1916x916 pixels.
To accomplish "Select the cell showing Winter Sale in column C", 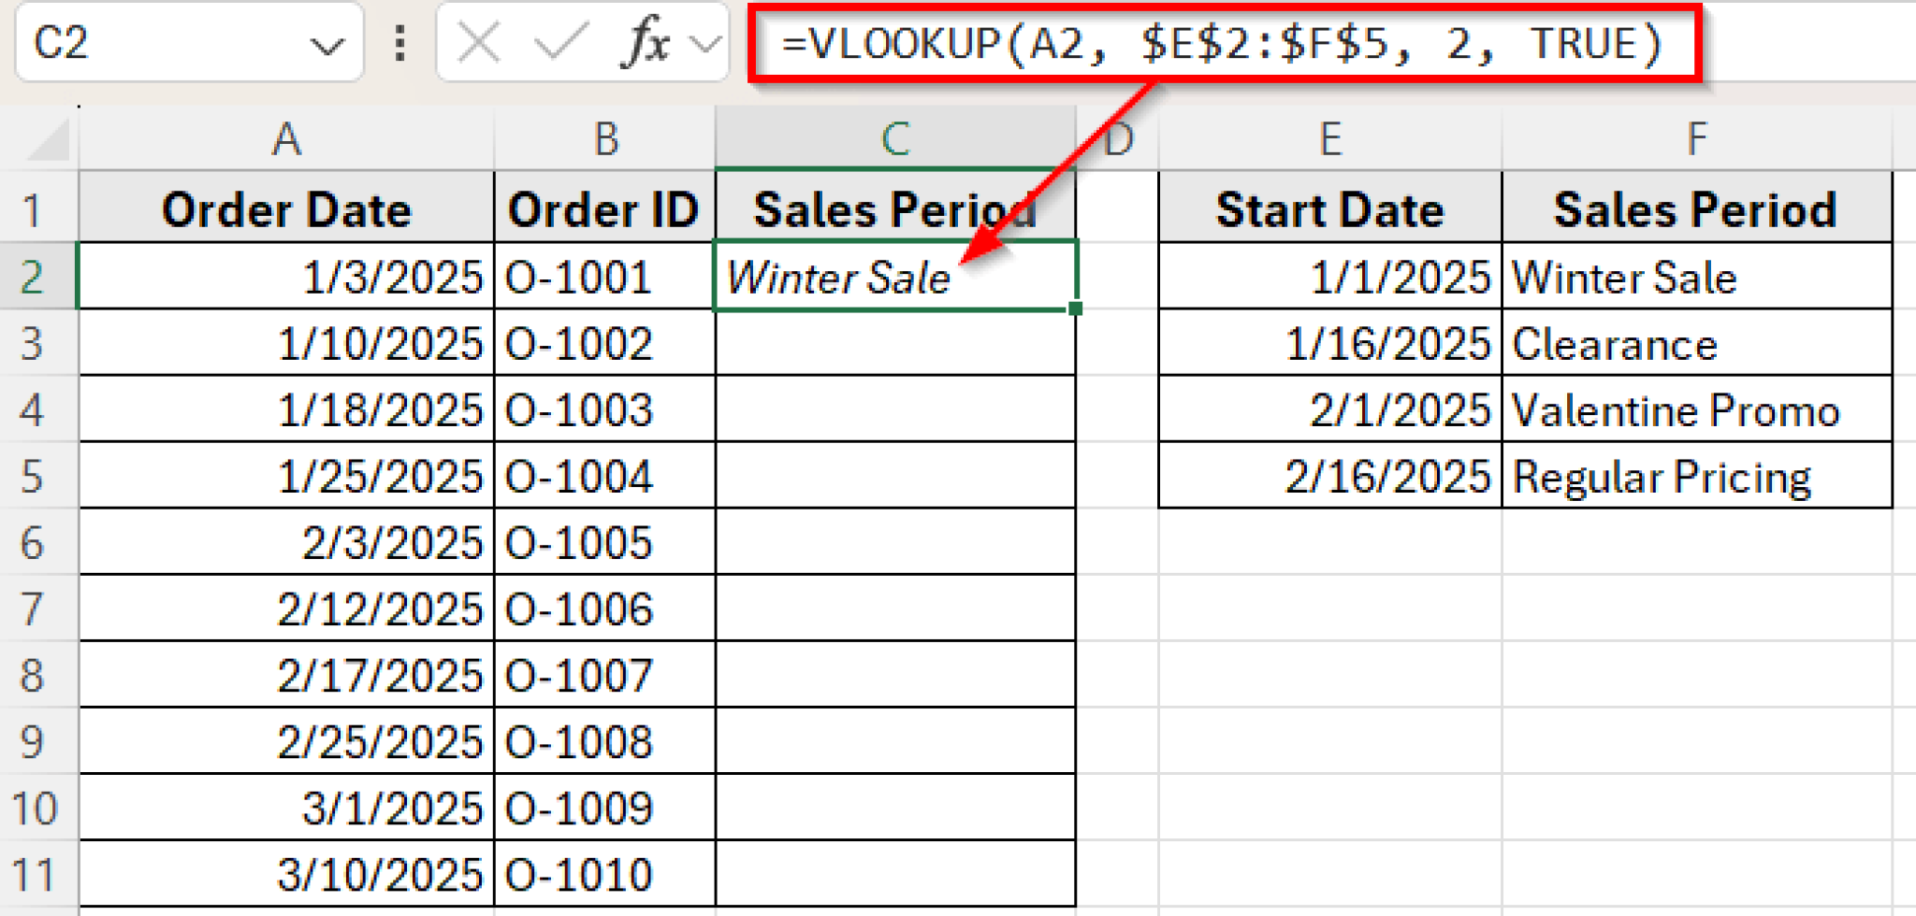I will point(895,276).
